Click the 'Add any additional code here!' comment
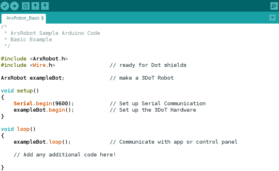279x171 pixels. [65, 155]
